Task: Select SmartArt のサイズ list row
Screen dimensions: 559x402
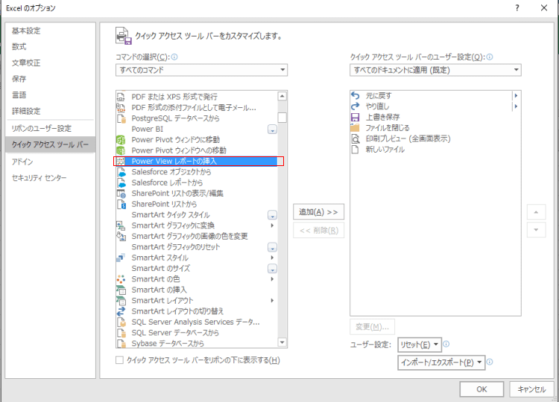Action: click(x=197, y=269)
